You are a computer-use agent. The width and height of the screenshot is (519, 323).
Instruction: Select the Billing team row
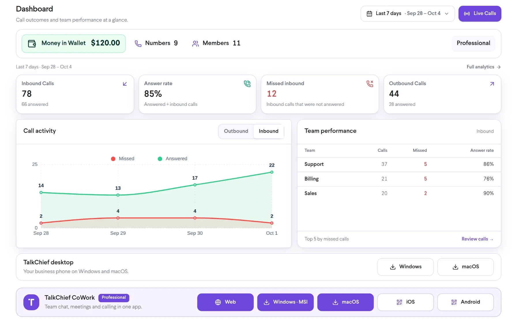pyautogui.click(x=399, y=179)
